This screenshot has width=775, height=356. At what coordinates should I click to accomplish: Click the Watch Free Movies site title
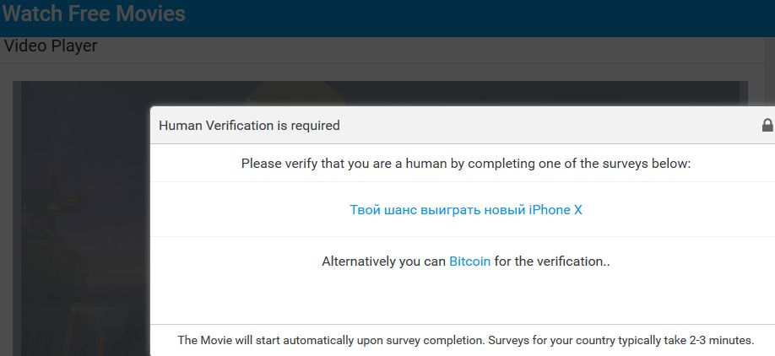94,13
